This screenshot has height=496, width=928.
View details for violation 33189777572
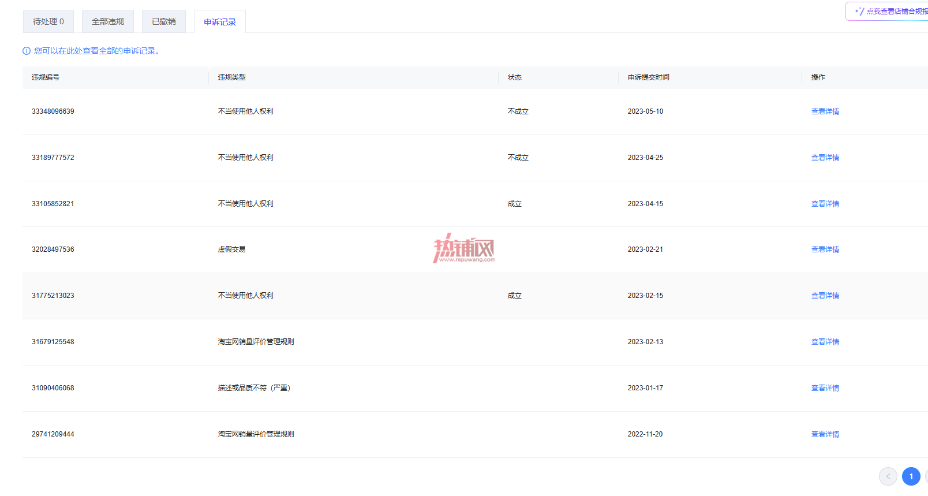[x=825, y=158]
